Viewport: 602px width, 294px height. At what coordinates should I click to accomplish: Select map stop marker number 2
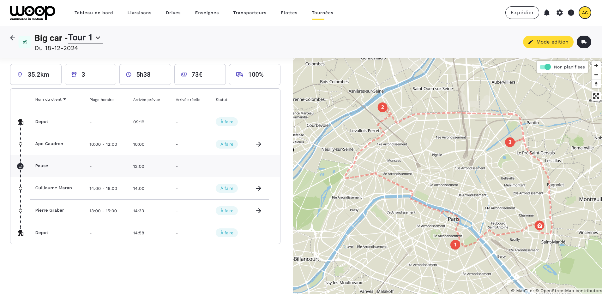tap(382, 107)
